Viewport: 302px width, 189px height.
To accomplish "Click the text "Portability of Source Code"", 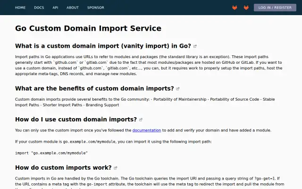I will tap(235, 99).
